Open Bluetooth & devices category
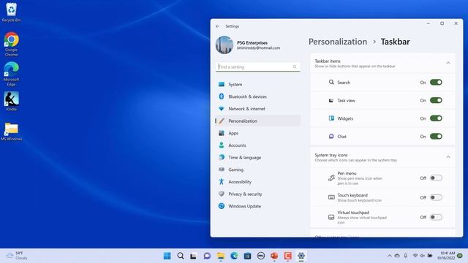 (257, 96)
